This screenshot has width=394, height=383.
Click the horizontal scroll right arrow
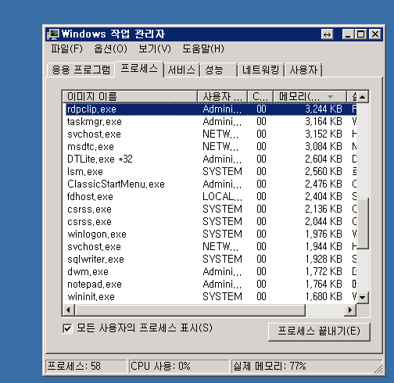point(350,310)
